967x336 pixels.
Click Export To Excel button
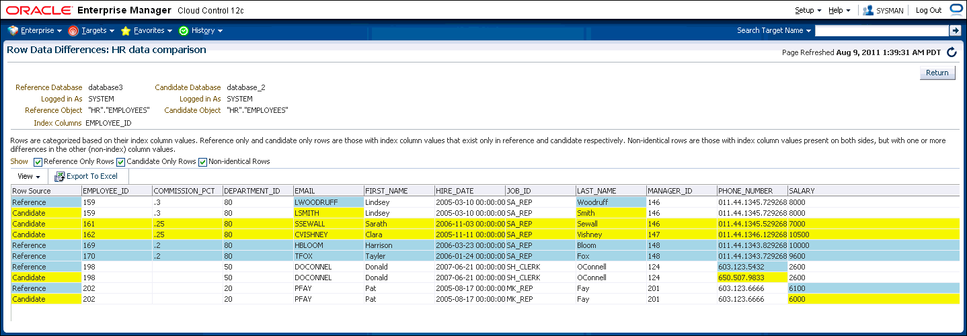pos(87,176)
